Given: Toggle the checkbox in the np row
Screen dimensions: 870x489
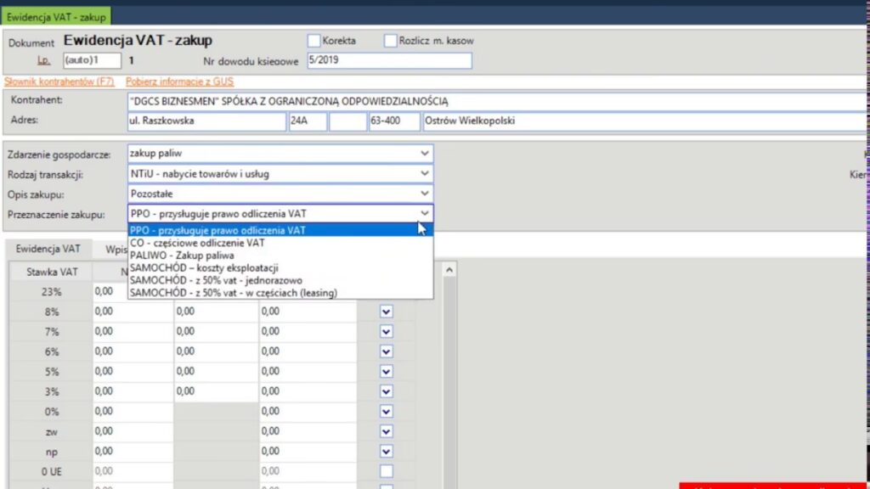Looking at the screenshot, I should pyautogui.click(x=387, y=451).
